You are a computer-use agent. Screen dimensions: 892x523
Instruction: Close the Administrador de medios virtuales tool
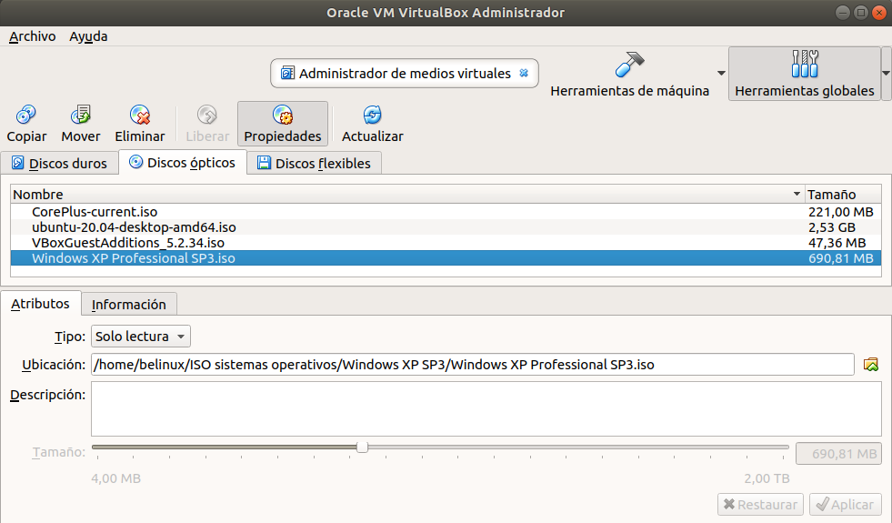click(524, 73)
